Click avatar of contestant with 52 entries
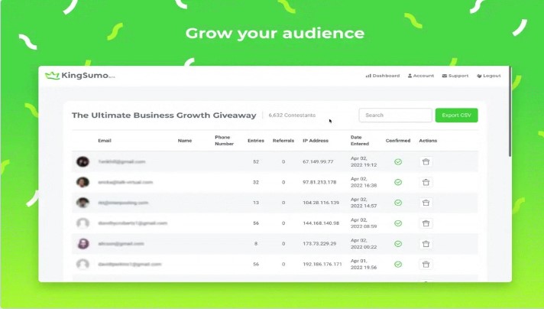Viewport: 544px width, 309px height. point(83,162)
